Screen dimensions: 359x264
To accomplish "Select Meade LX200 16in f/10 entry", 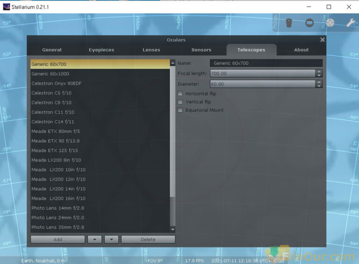I will 100,198.
